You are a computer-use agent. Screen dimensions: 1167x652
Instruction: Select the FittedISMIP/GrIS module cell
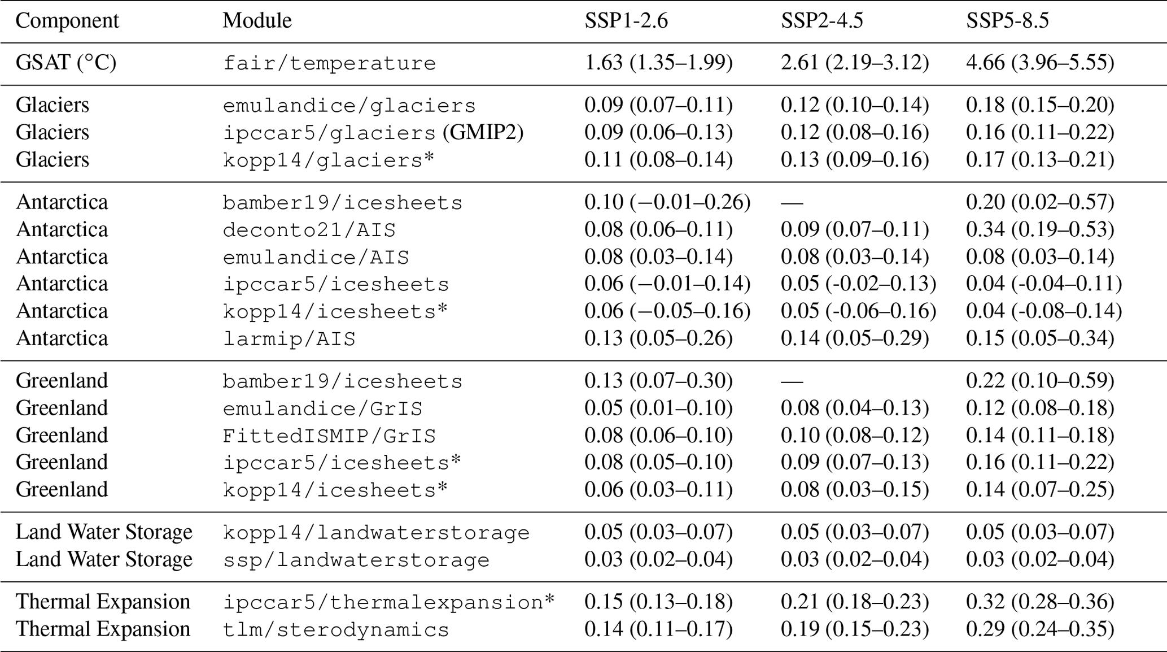pos(329,436)
